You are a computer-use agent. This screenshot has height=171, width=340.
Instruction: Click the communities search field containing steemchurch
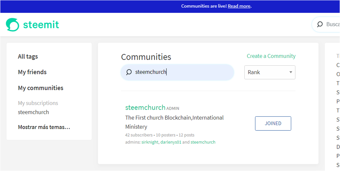pyautogui.click(x=177, y=72)
